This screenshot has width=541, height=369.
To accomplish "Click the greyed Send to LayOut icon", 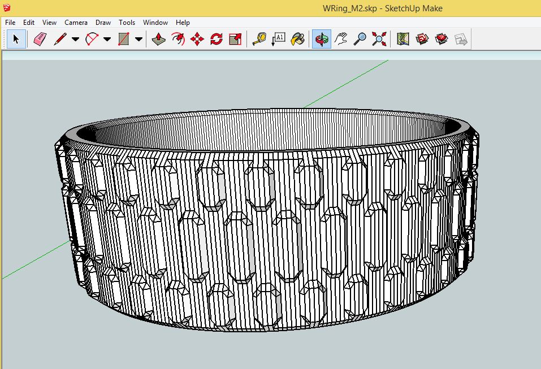I will [x=461, y=39].
